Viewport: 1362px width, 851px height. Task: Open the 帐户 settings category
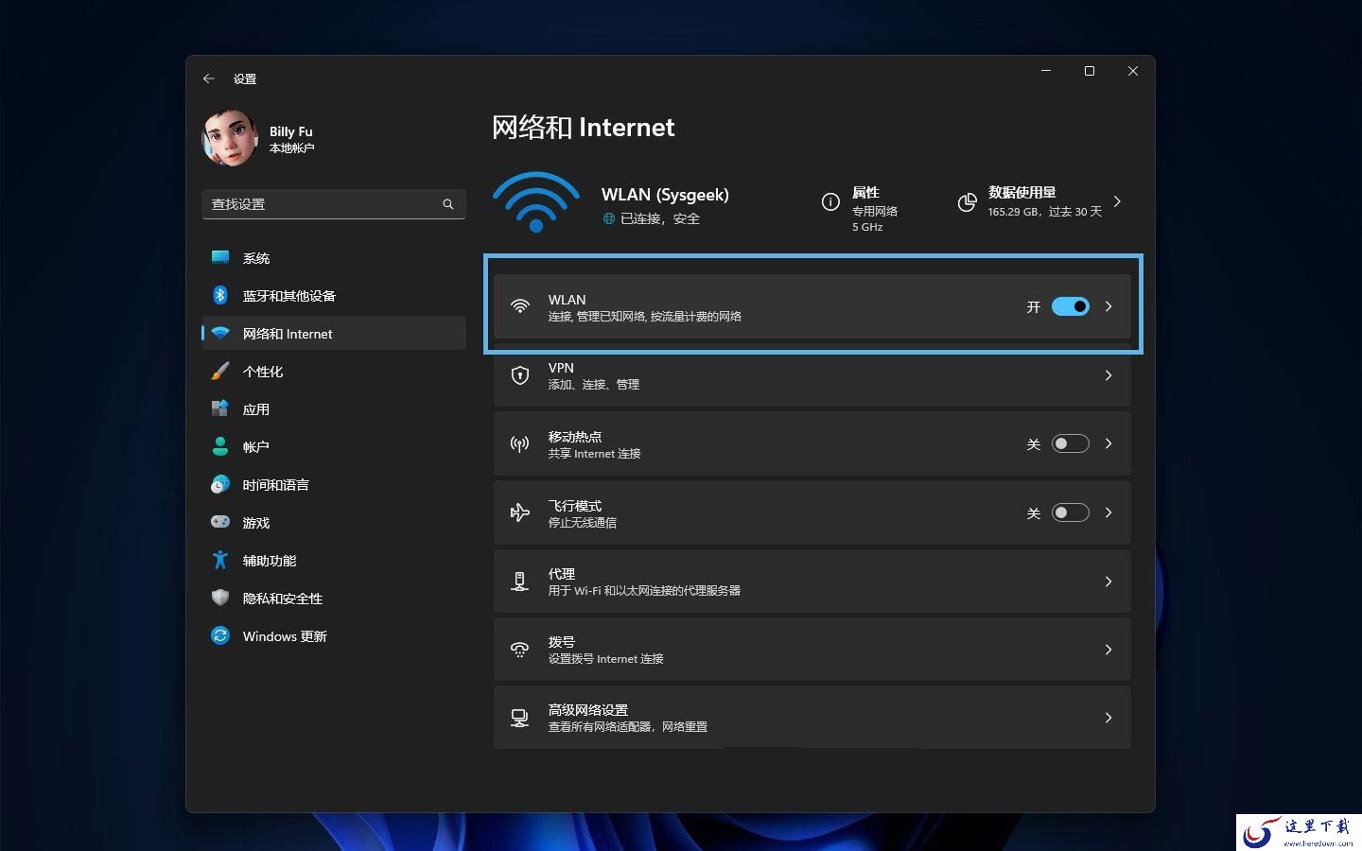334,446
